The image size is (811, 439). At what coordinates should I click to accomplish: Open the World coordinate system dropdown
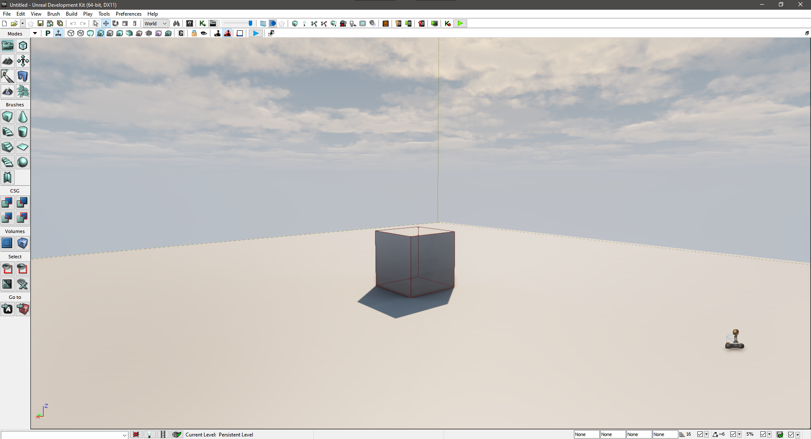tap(156, 24)
